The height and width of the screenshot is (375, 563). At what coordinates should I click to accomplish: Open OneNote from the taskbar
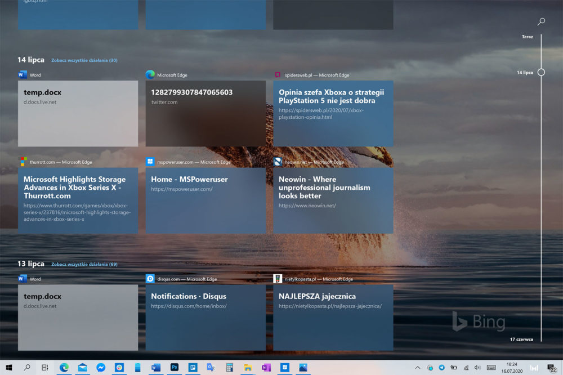pos(266,368)
